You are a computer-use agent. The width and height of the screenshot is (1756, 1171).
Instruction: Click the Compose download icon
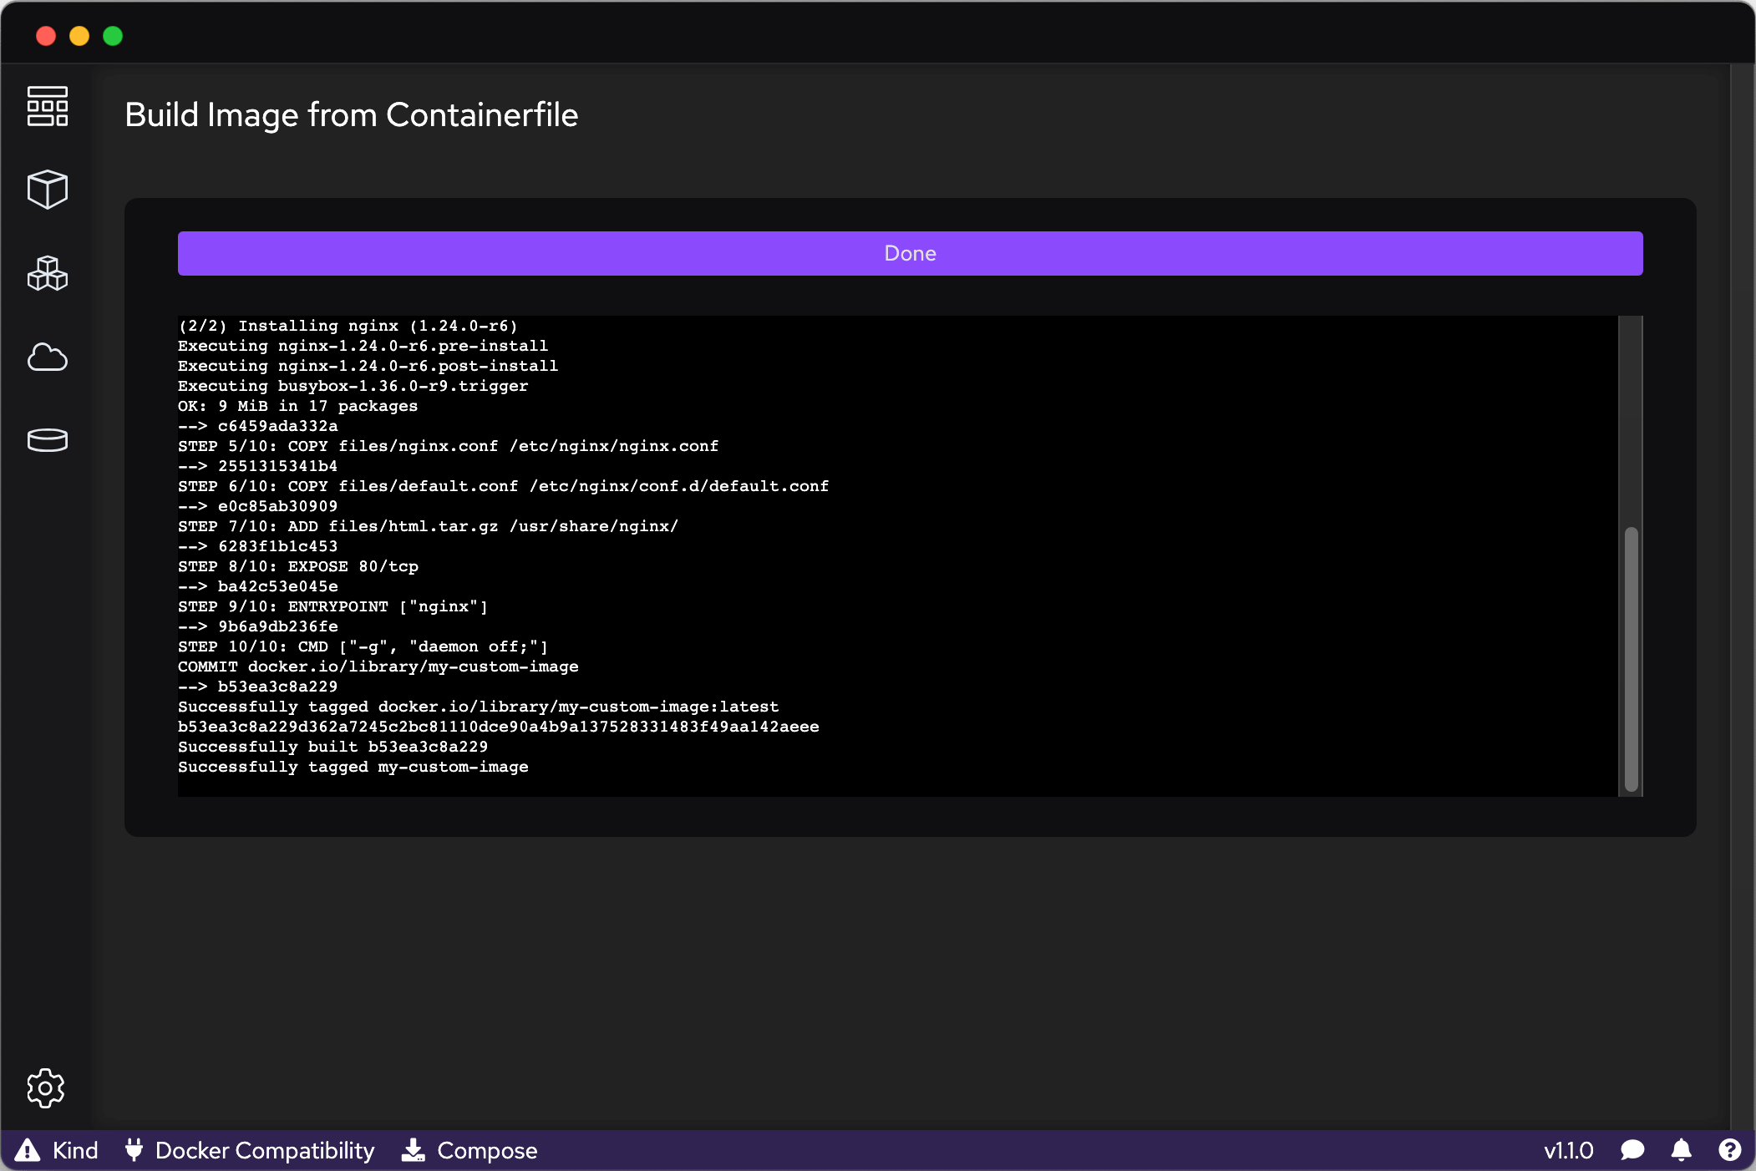(413, 1150)
